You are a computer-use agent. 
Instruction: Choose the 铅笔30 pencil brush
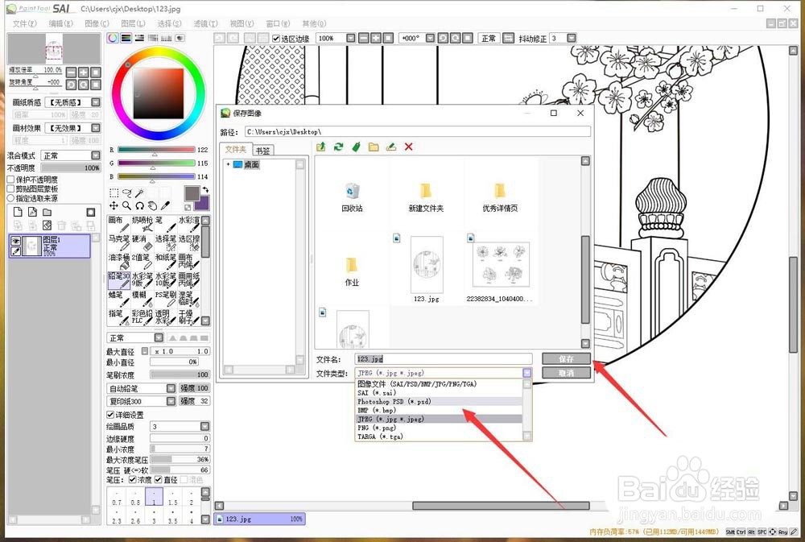(x=118, y=280)
